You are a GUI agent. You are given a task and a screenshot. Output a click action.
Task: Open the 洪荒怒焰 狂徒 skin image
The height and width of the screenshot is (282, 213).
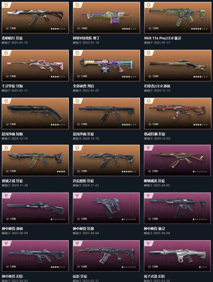(x=106, y=160)
